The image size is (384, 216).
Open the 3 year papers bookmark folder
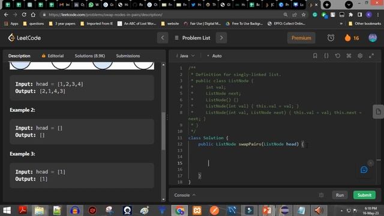[62, 23]
